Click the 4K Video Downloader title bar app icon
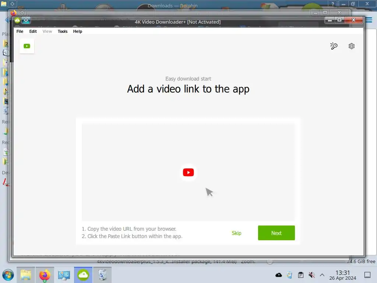The width and height of the screenshot is (377, 283). 17,20
